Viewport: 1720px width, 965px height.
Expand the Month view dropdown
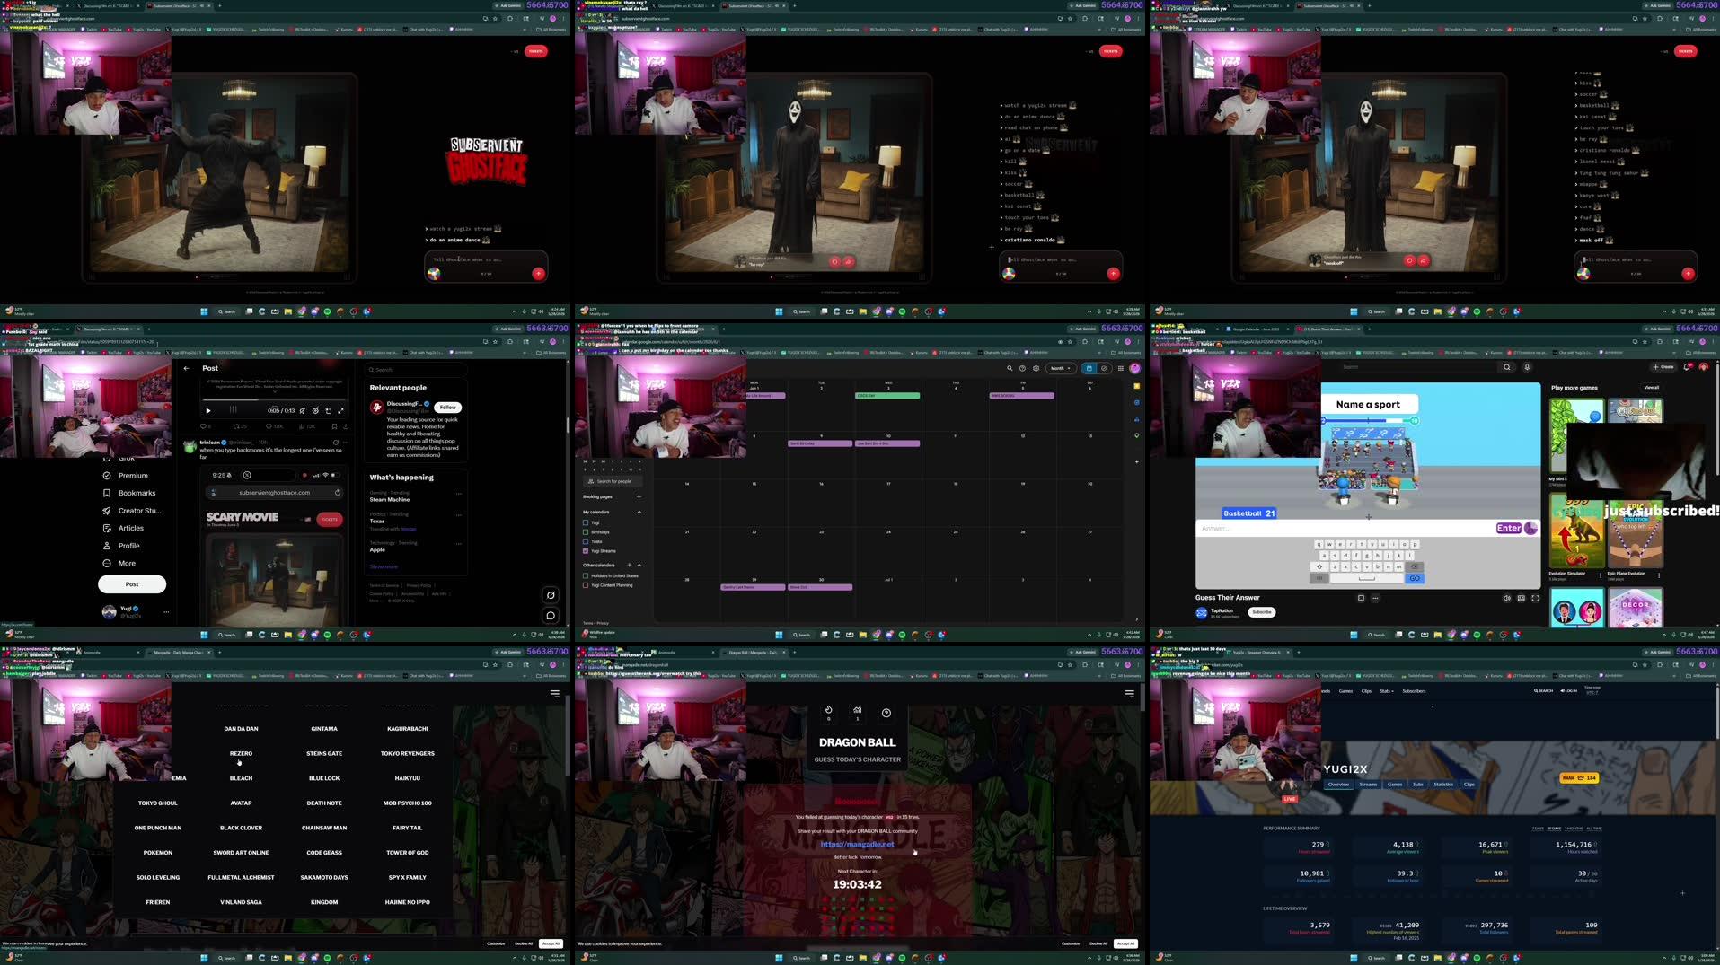pos(1061,368)
